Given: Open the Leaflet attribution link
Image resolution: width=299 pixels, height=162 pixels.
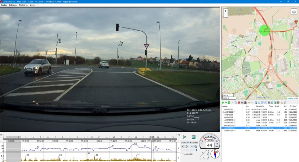Looking at the screenshot, I should point(291,98).
